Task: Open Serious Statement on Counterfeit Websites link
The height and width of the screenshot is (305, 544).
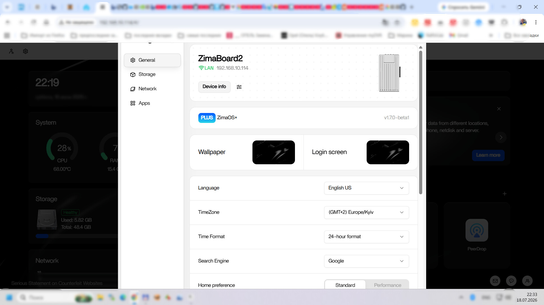Action: click(x=57, y=283)
